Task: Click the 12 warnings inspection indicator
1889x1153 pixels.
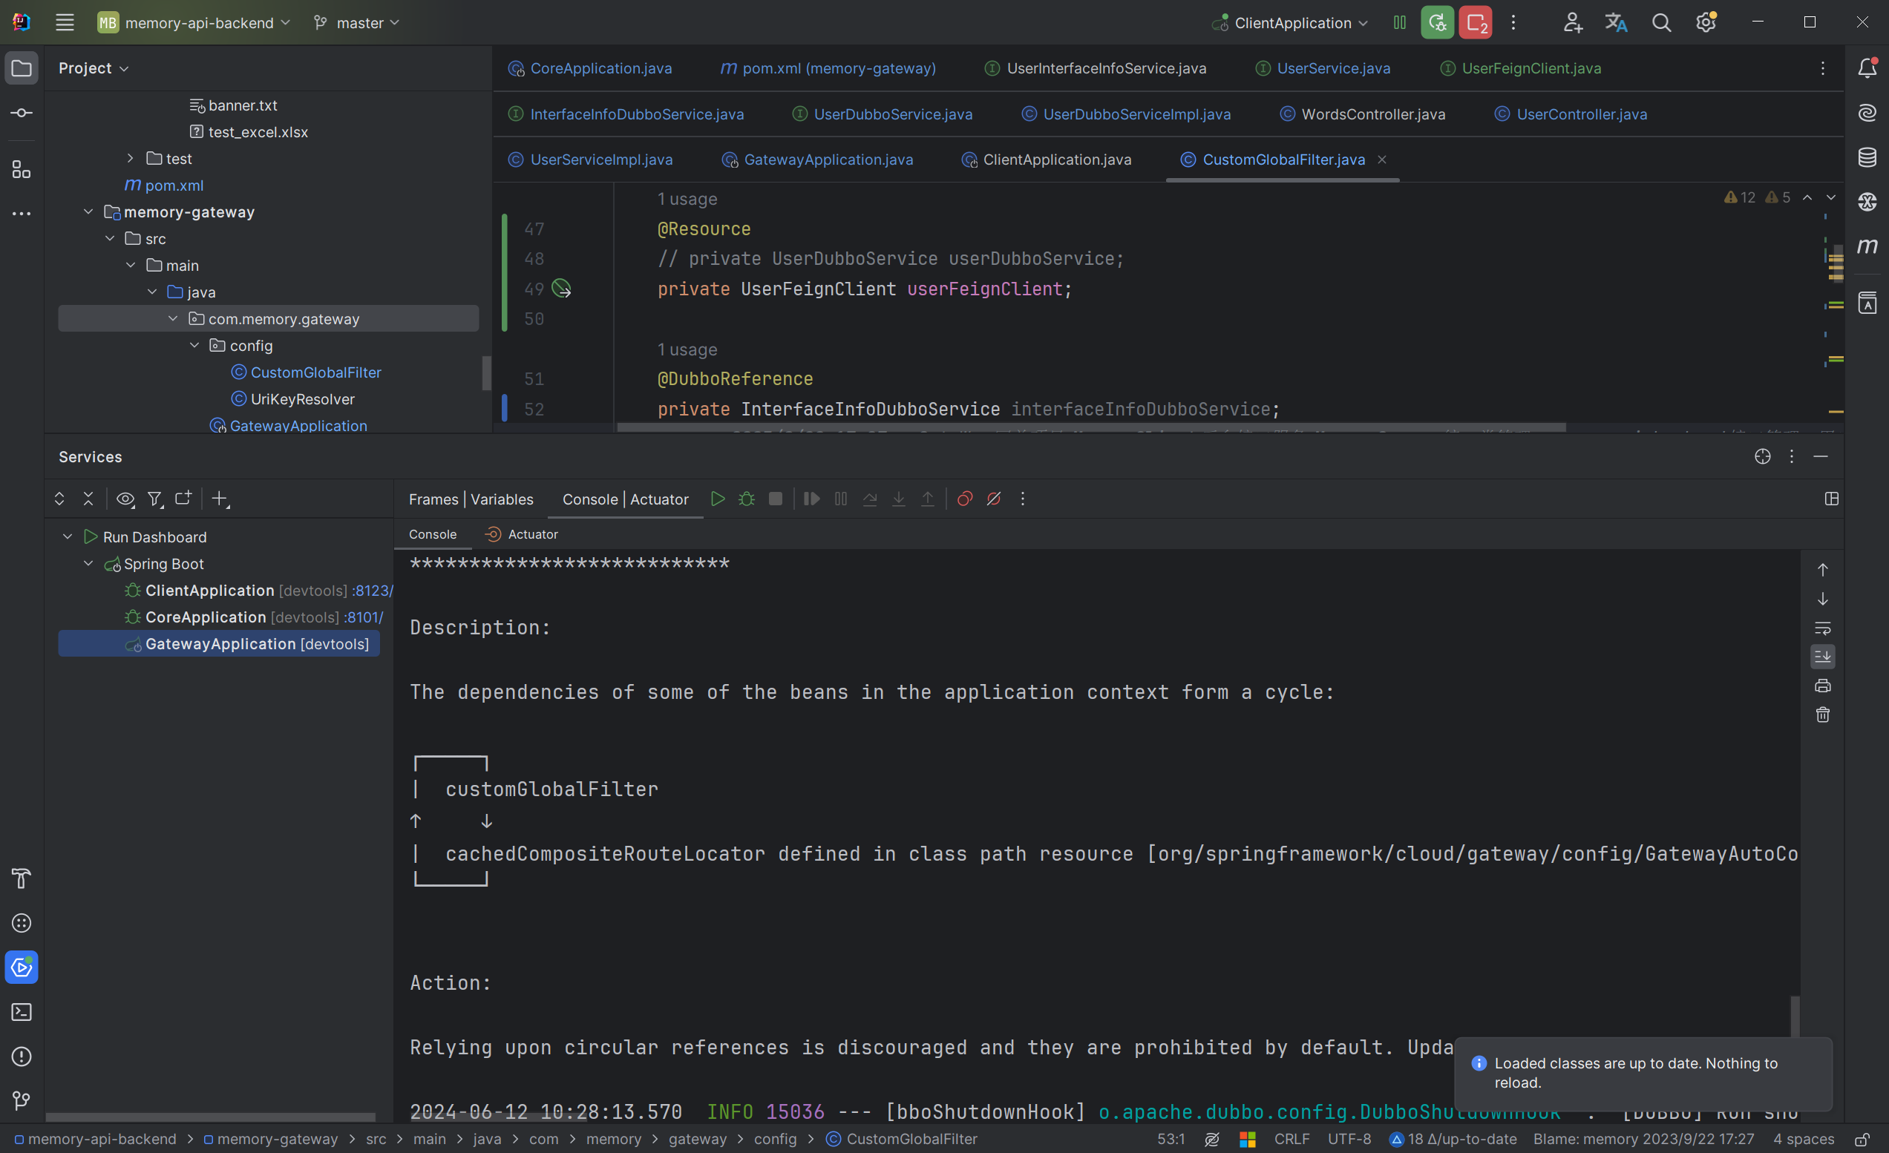Action: 1740,197
